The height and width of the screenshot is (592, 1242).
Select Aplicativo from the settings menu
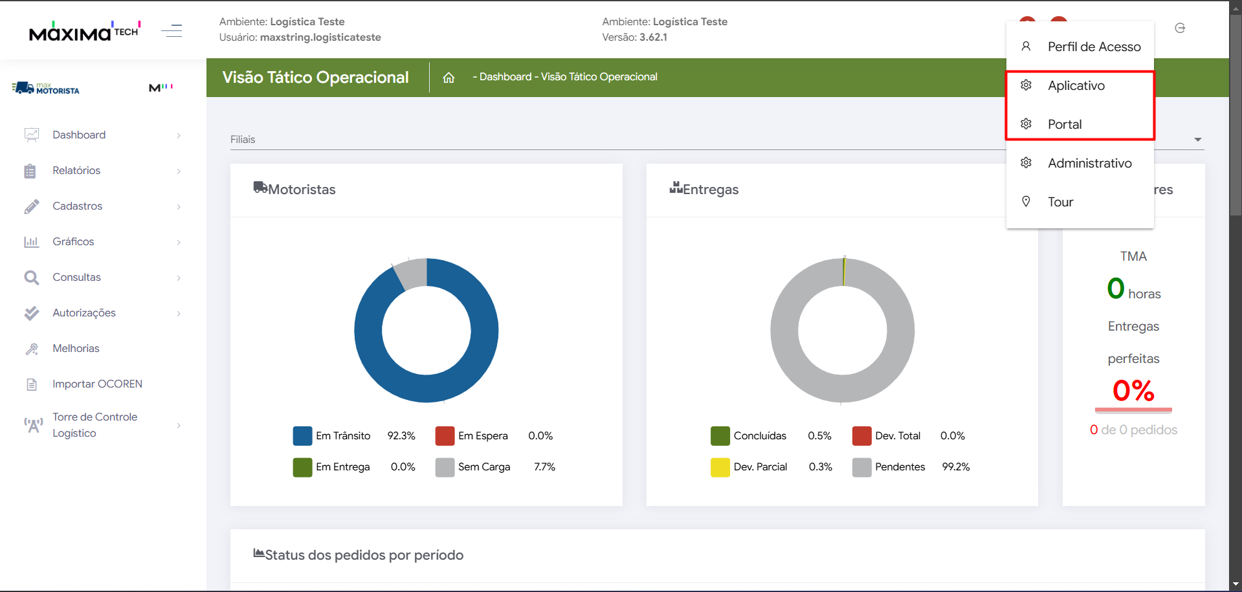pos(1076,85)
